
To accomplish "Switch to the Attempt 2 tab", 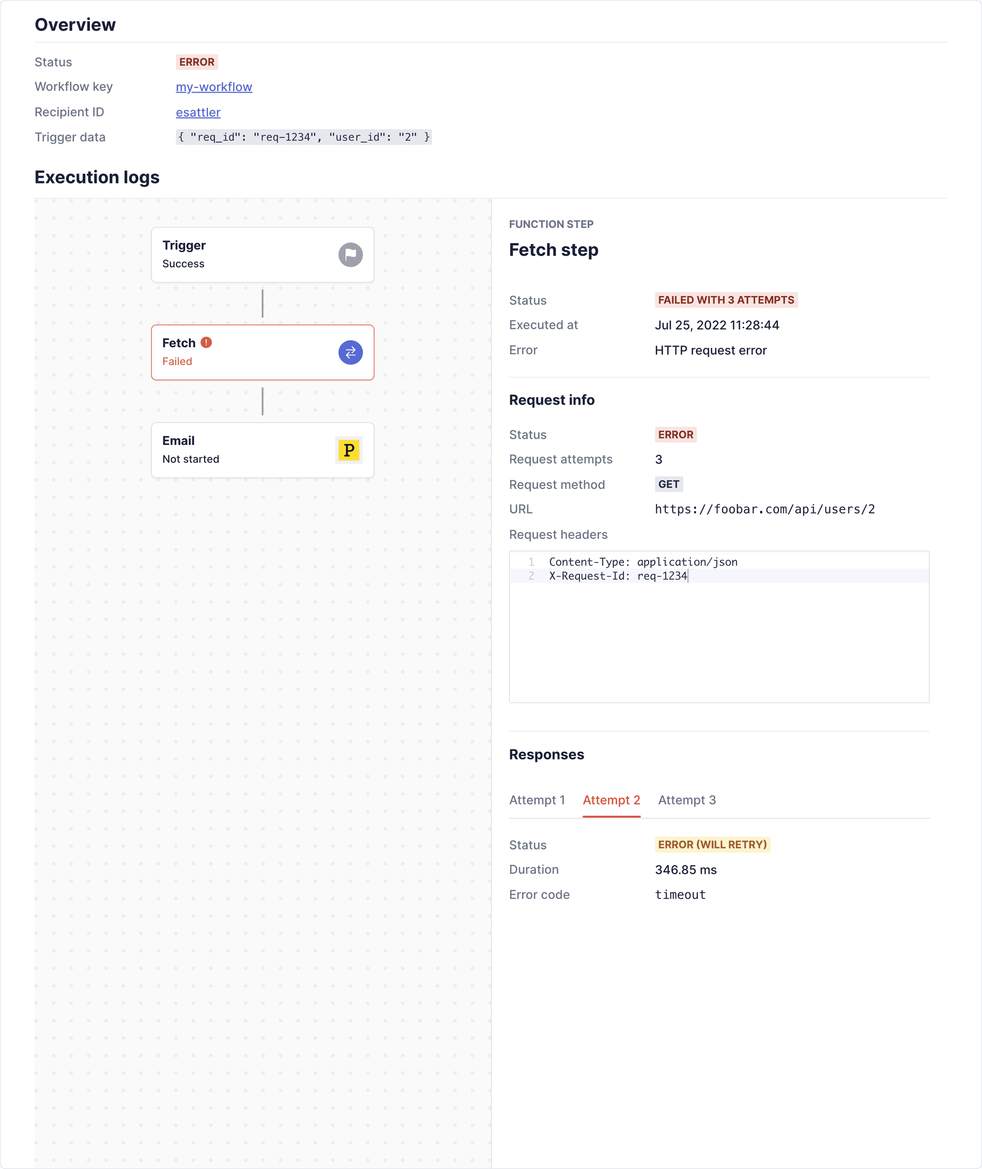I will (x=611, y=800).
